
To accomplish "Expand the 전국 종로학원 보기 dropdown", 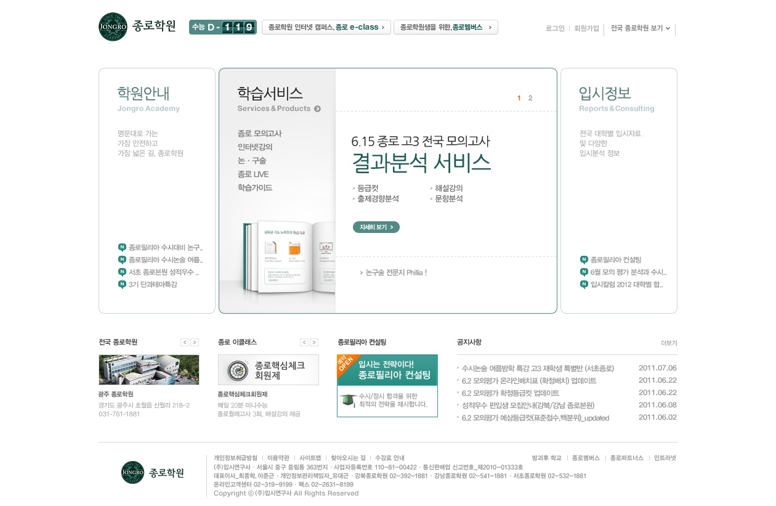I will (640, 28).
